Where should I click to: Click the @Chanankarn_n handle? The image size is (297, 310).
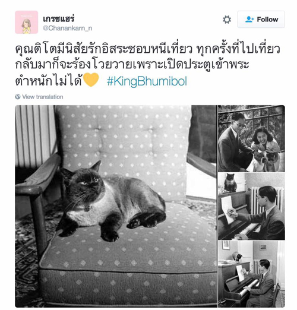67,28
